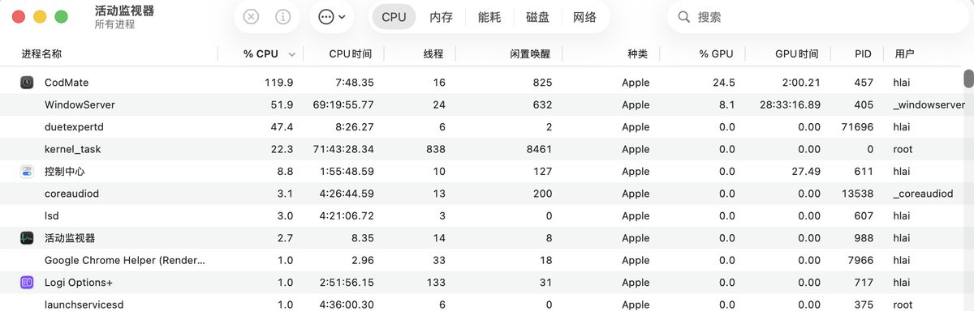Viewport: 974px width, 311px height.
Task: Click the 控制中心 app icon
Action: [27, 172]
